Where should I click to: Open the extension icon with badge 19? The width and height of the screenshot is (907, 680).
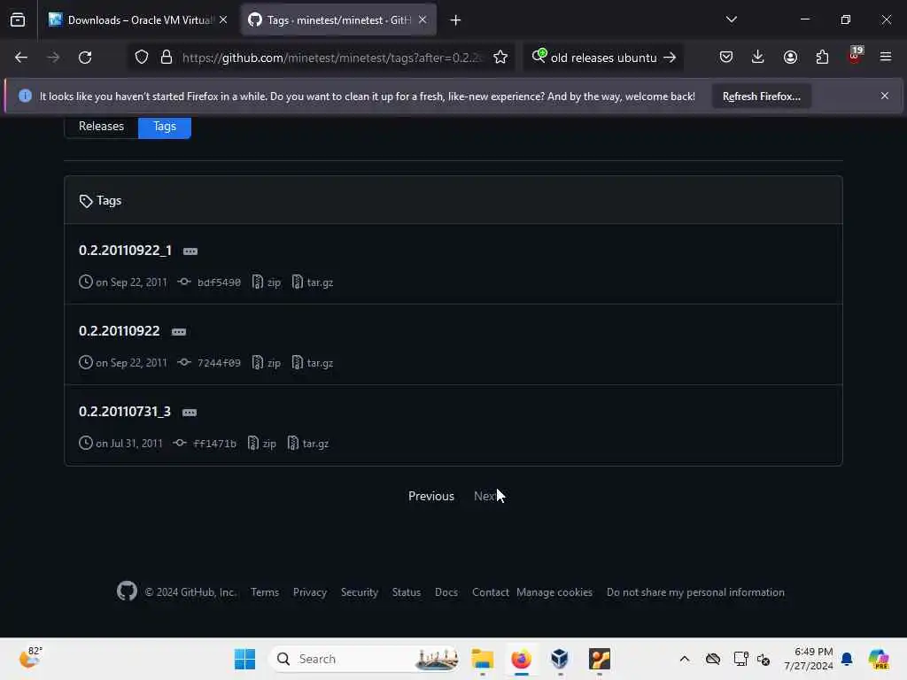[855, 56]
